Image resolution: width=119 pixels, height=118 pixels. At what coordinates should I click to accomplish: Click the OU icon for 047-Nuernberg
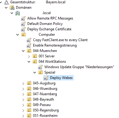tap(29, 94)
